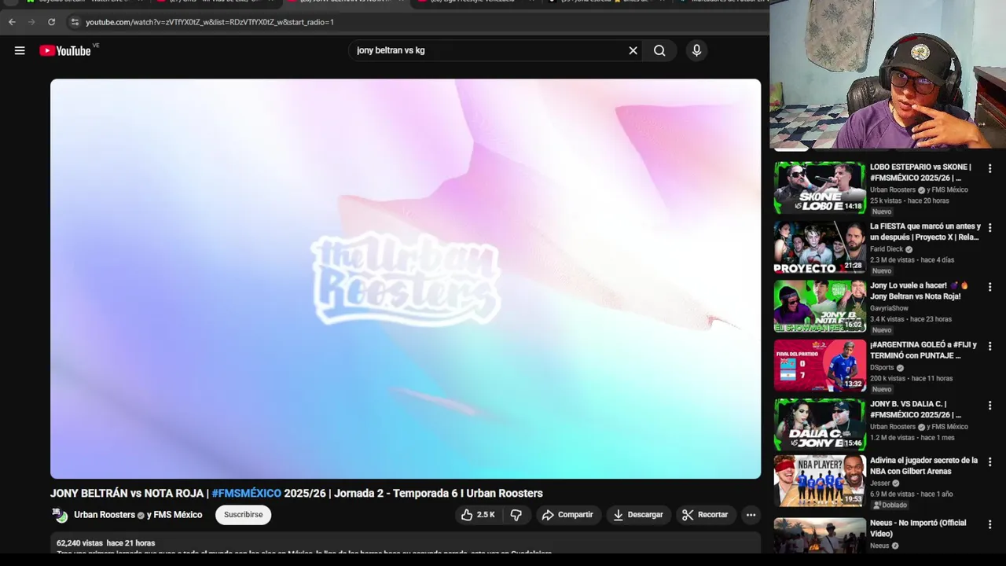Click the main video player area

pos(406,278)
